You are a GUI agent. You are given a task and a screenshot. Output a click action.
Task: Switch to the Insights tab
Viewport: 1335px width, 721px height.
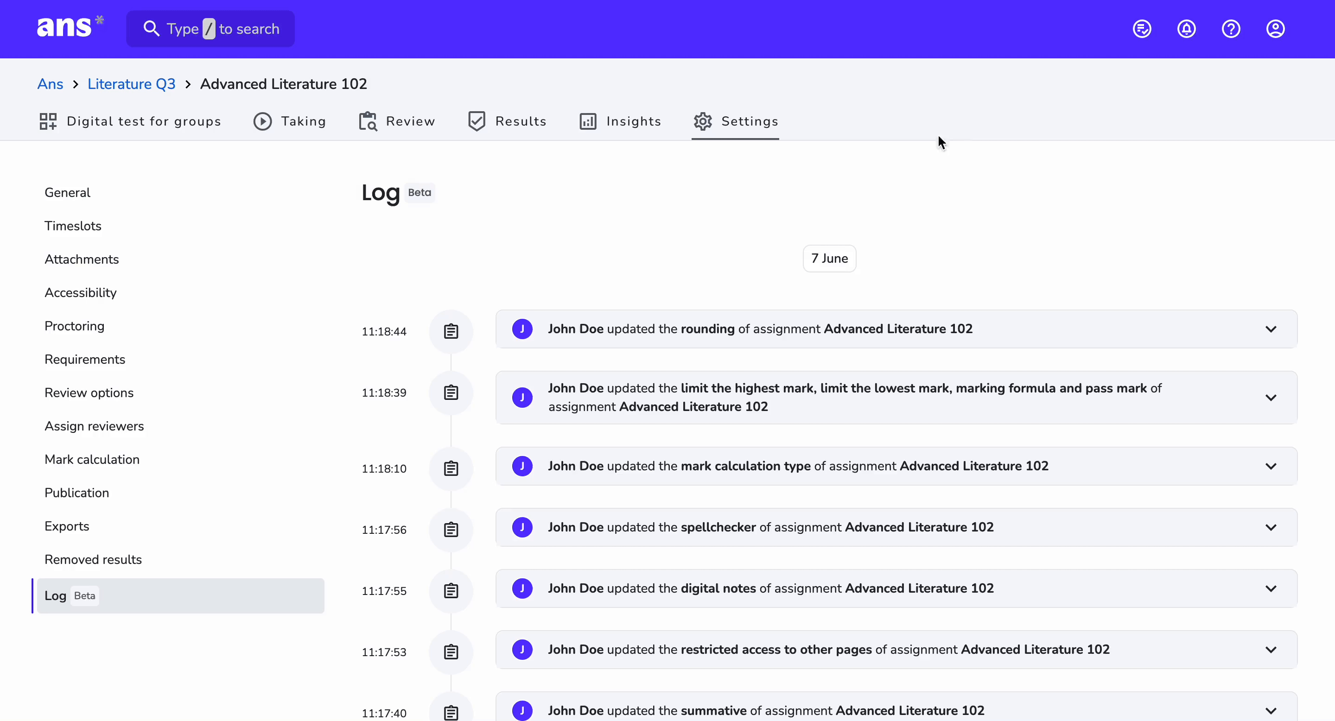pos(620,121)
